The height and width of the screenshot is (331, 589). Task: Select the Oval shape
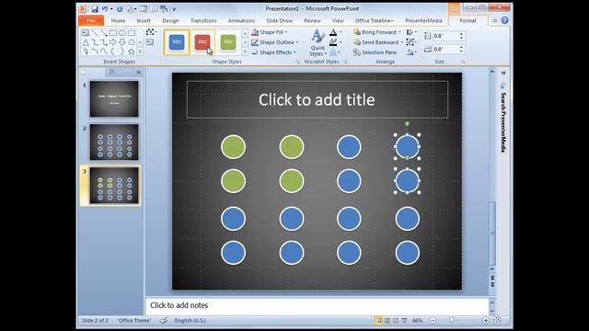[122, 33]
